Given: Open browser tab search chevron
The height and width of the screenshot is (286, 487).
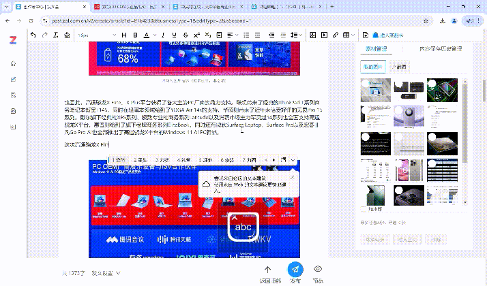Looking at the screenshot, I should [x=6, y=7].
